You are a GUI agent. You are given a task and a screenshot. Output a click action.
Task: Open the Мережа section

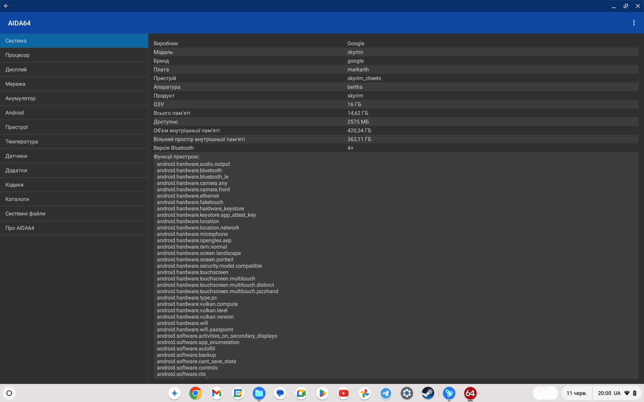[74, 84]
